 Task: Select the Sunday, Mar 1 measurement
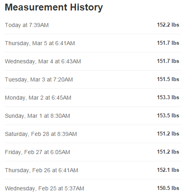(93, 116)
